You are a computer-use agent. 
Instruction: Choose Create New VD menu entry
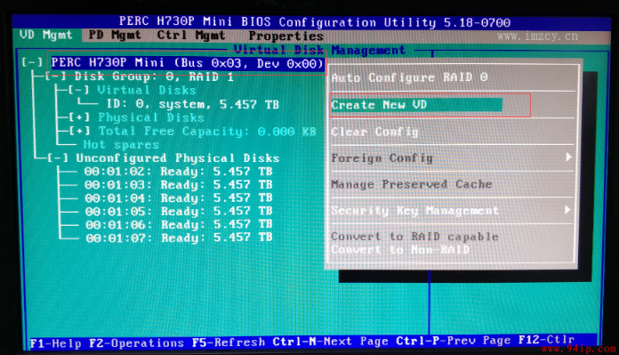pyautogui.click(x=416, y=105)
